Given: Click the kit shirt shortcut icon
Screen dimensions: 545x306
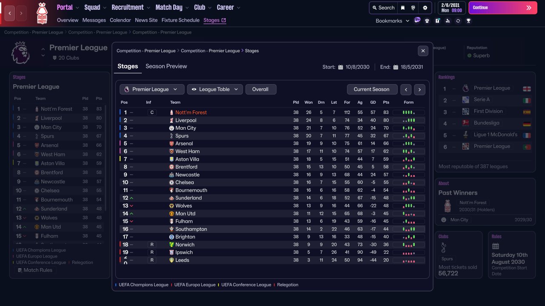Looking at the screenshot, I should pos(427,20).
